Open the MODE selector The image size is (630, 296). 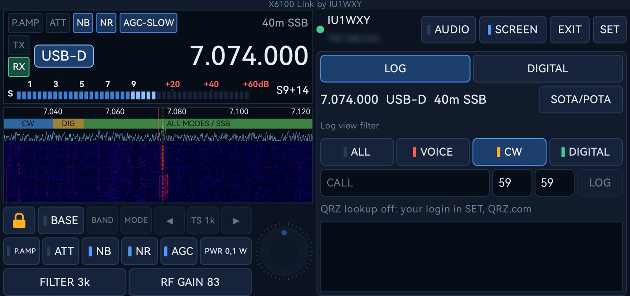tap(136, 221)
